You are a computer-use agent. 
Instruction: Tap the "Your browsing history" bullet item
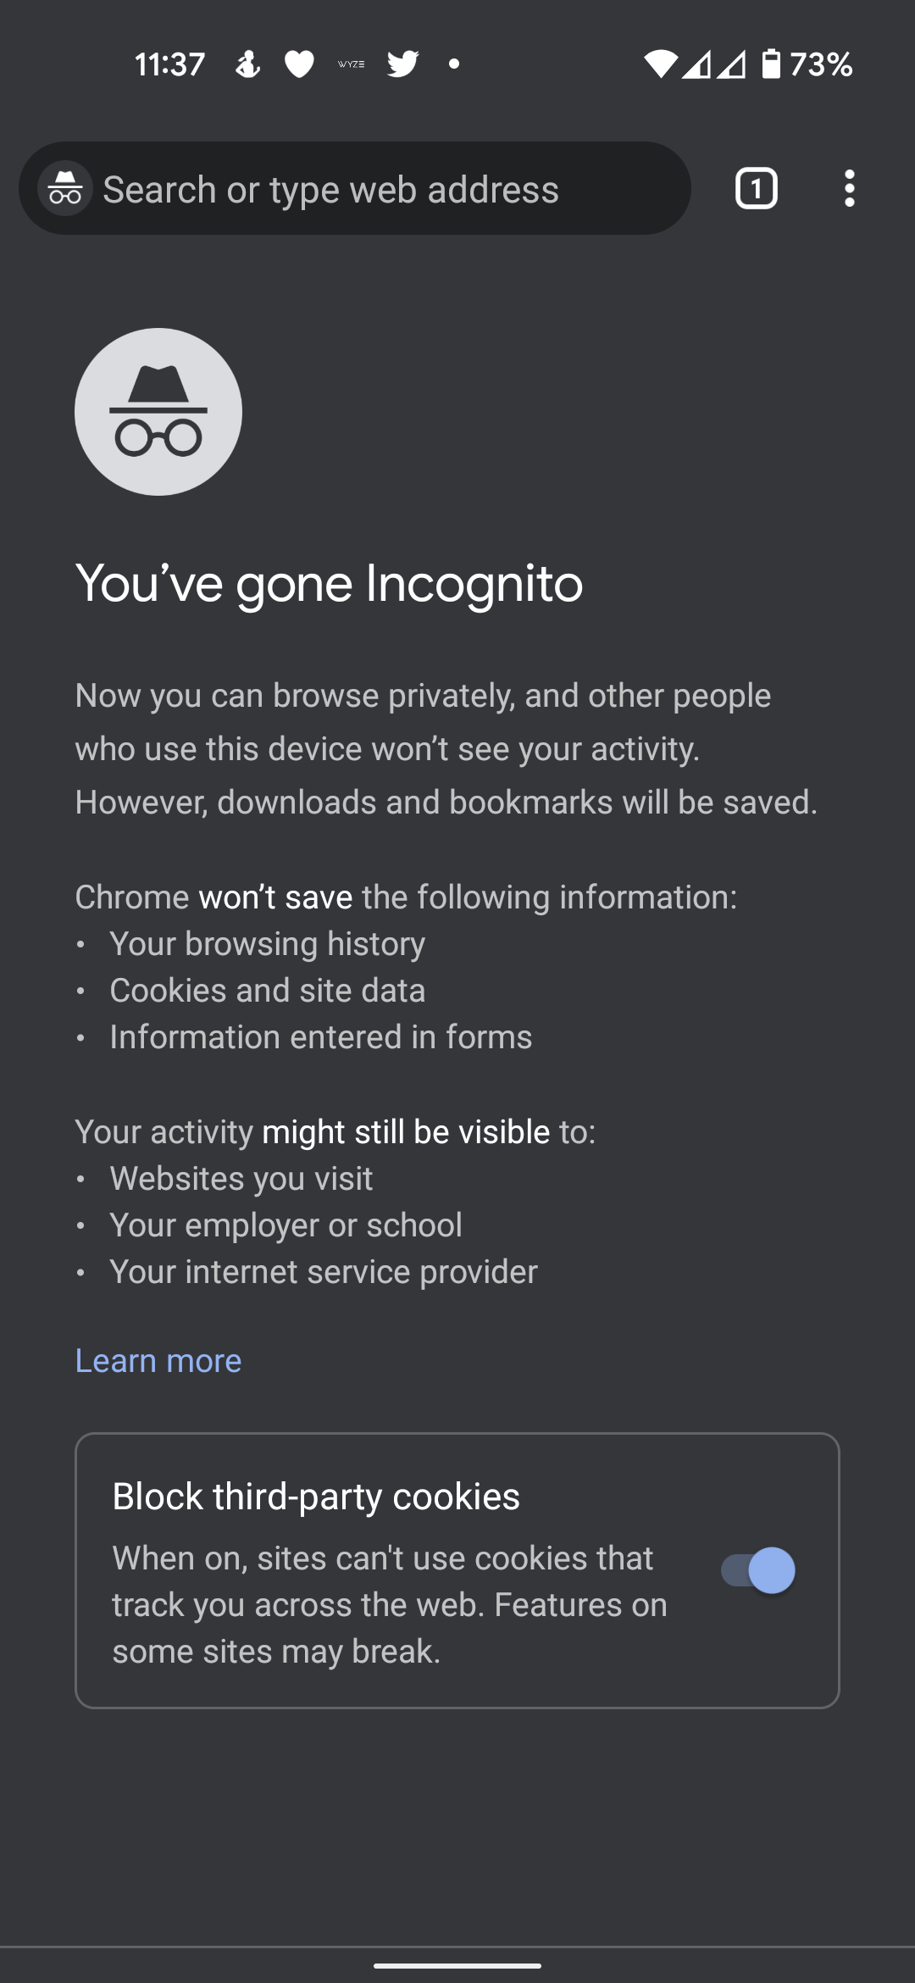267,944
